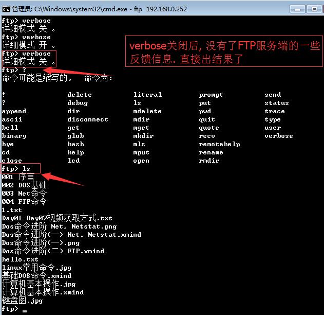Click the 'close' command text
Screen dimensions: 324x315
(x=12, y=161)
